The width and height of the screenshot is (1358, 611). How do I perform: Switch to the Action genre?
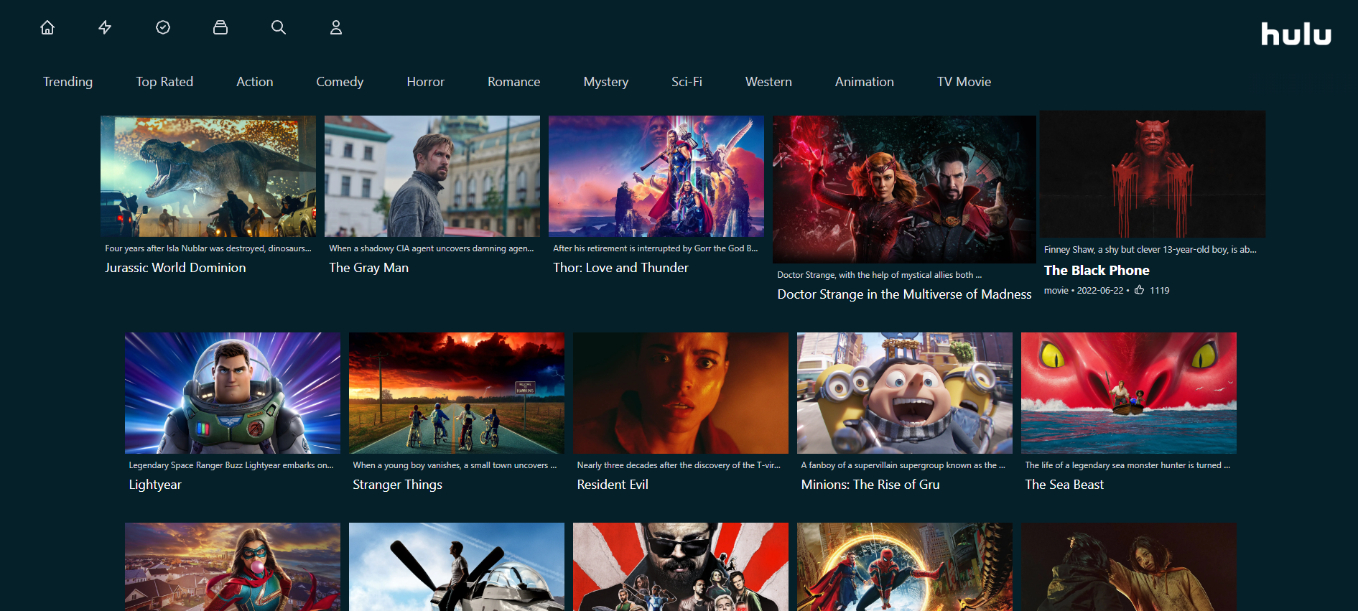(255, 82)
